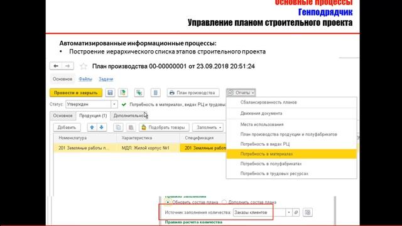Open the Статус dropdown arrow
Viewport: 402px width, 226px height.
click(114, 104)
